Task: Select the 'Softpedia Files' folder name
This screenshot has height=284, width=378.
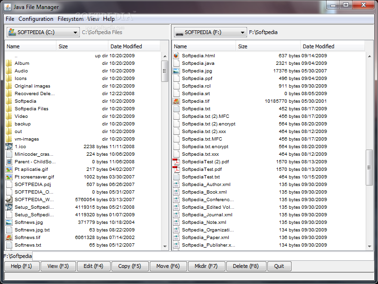Action: coord(31,109)
